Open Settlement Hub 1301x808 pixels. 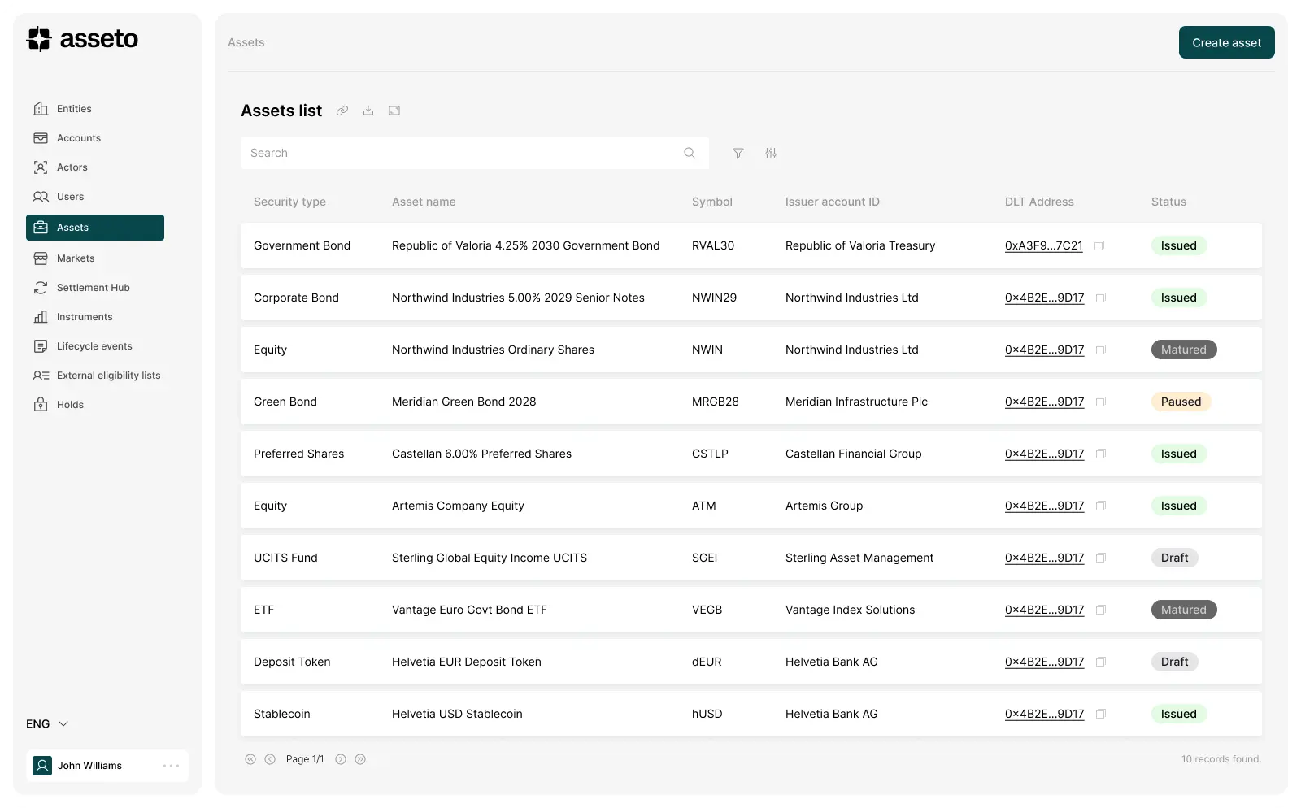tap(94, 288)
